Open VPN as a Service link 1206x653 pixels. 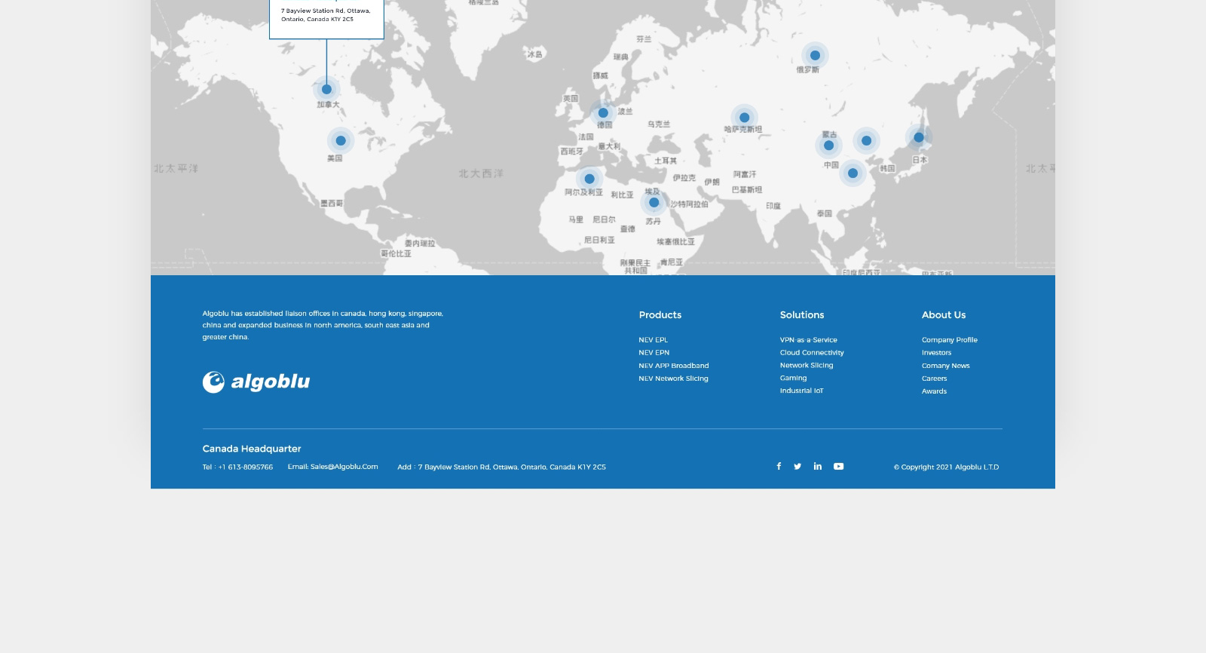tap(808, 340)
